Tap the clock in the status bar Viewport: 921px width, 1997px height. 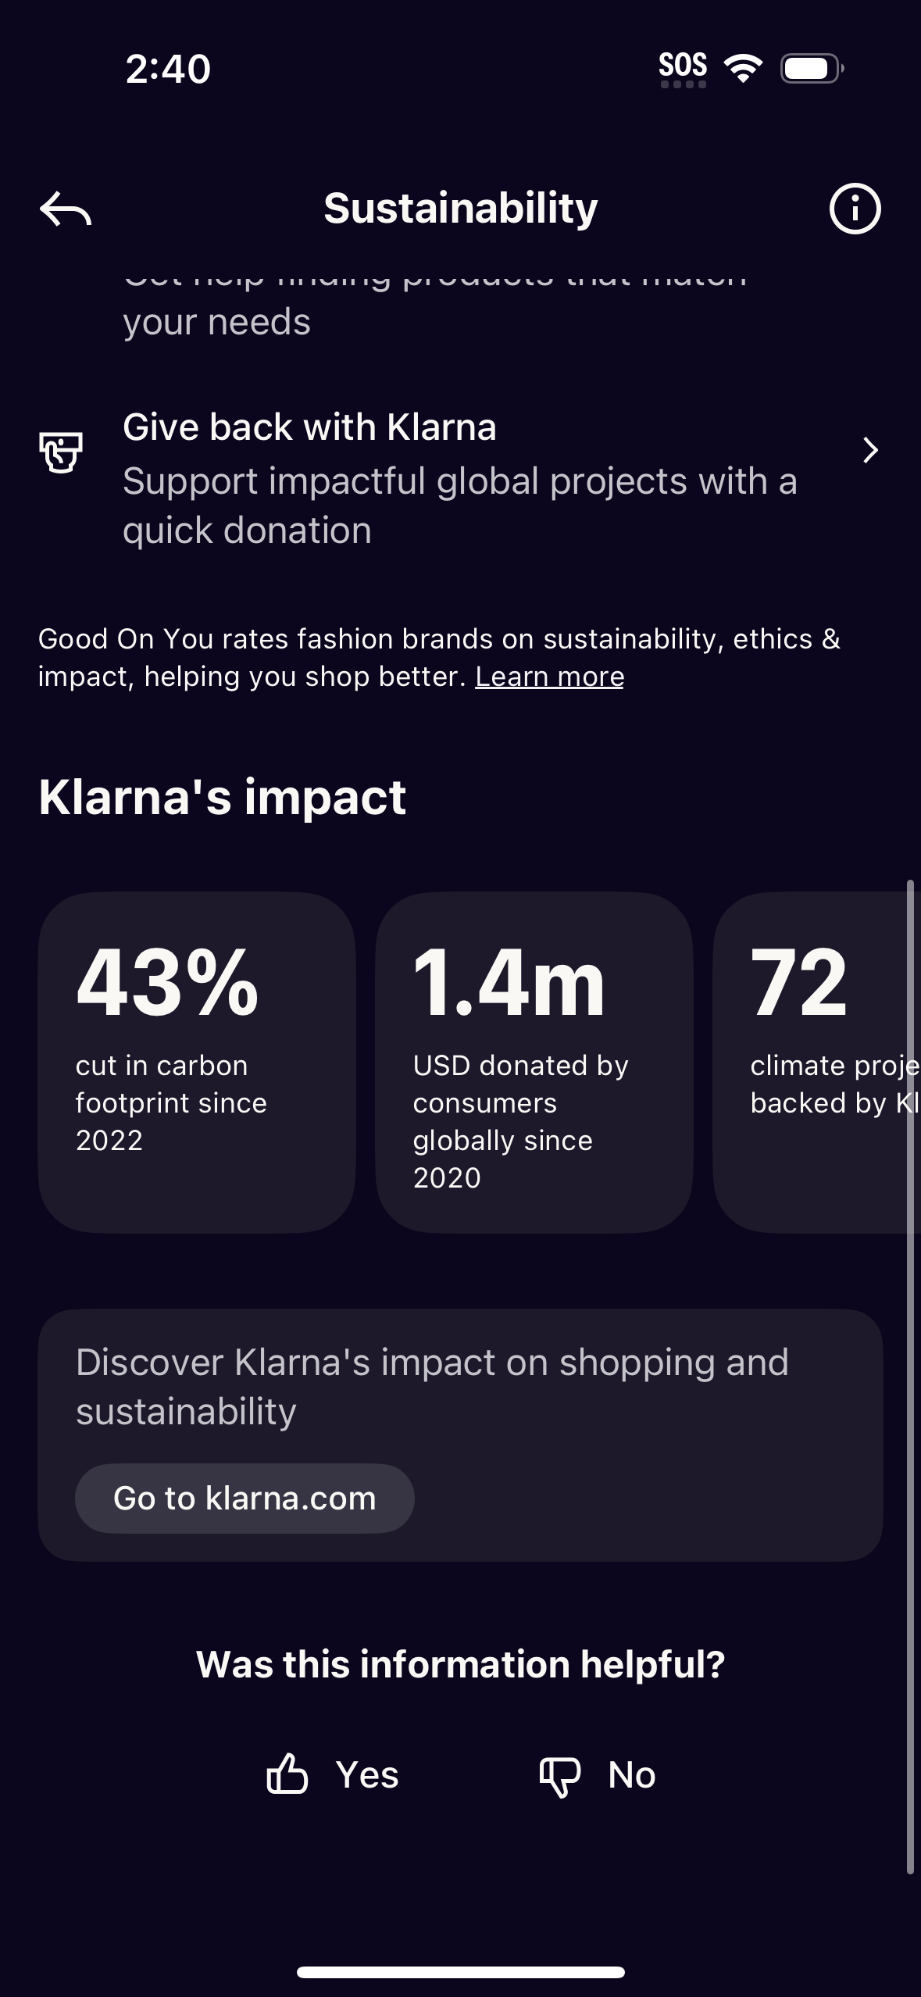(166, 69)
